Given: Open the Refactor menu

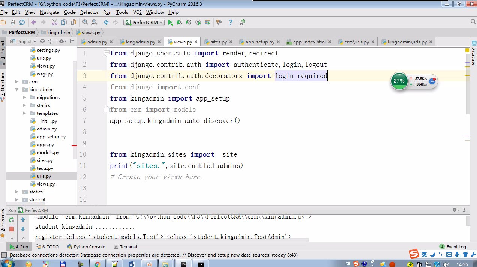Looking at the screenshot, I should 89,12.
